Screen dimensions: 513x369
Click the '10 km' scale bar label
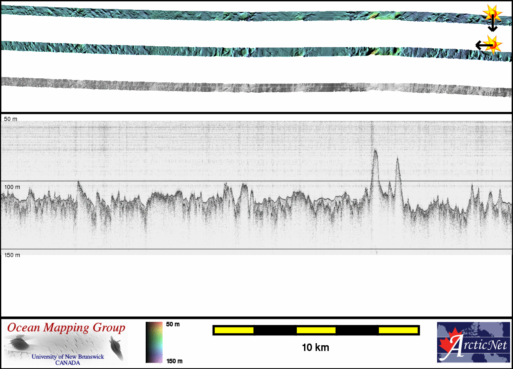(x=315, y=348)
